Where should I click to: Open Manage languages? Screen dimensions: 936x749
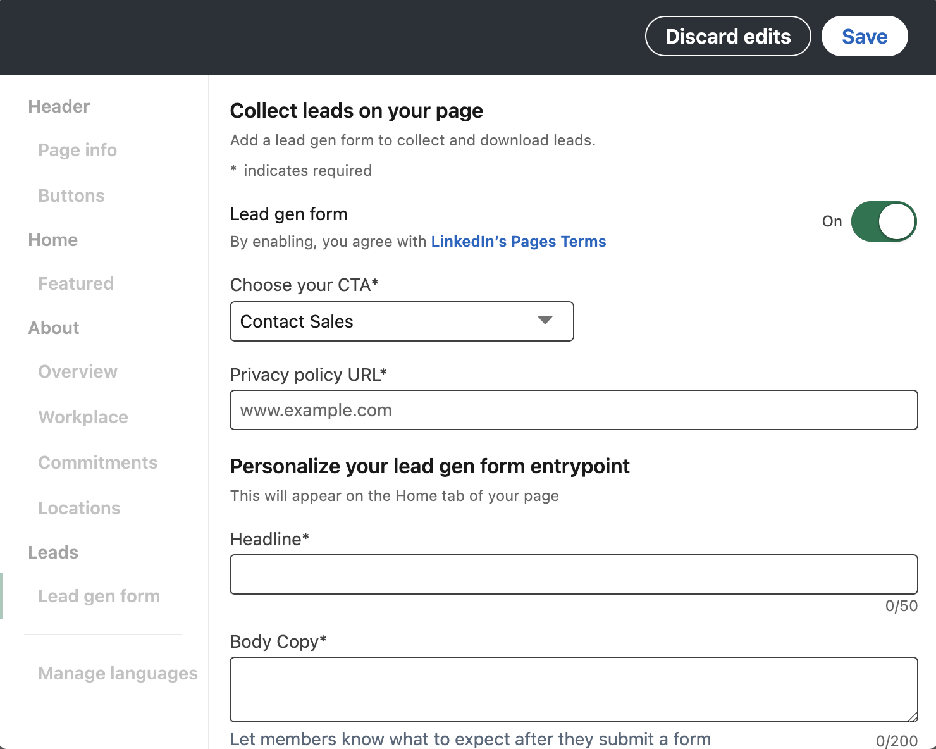[x=118, y=673]
